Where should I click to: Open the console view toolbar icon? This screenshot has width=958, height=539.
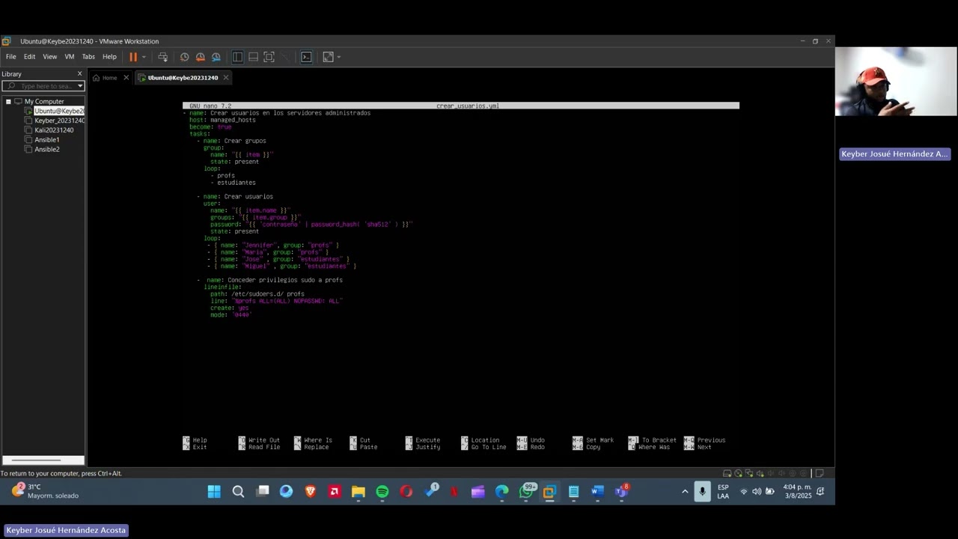(x=306, y=57)
